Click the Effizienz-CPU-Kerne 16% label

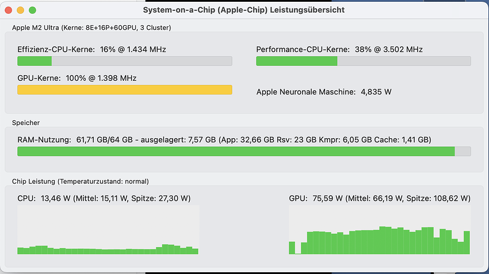[91, 49]
